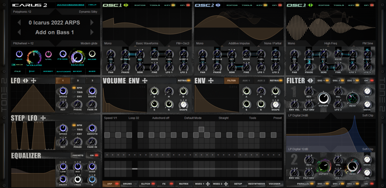Click the OSC 1 left/right copy arrows

(x=126, y=5)
